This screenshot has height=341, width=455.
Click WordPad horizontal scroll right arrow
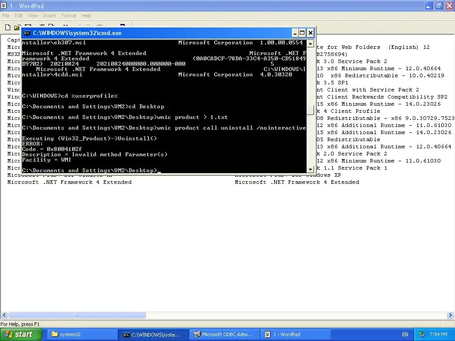click(x=451, y=315)
